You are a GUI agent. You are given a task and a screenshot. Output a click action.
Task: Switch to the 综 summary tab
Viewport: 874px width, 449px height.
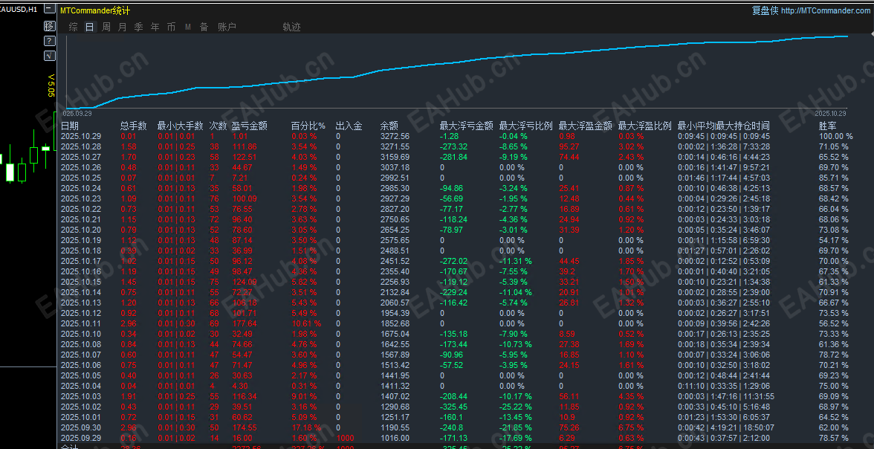click(74, 27)
